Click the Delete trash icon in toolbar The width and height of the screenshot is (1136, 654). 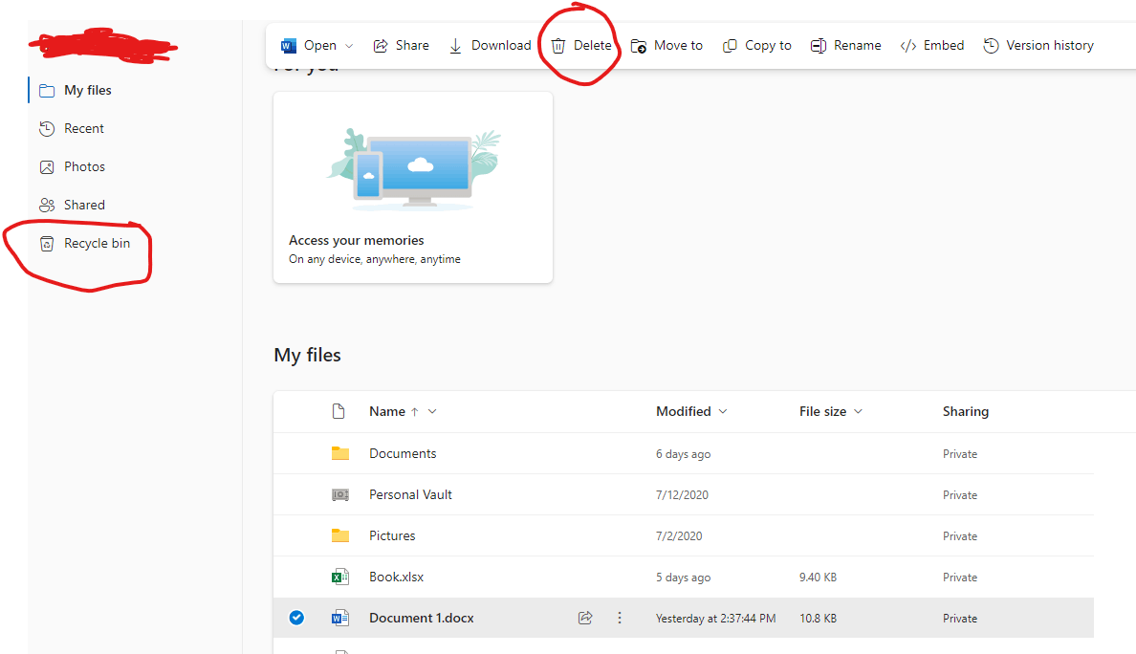(557, 46)
